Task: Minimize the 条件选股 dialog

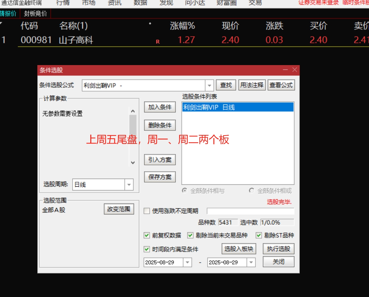Action: pos(285,70)
